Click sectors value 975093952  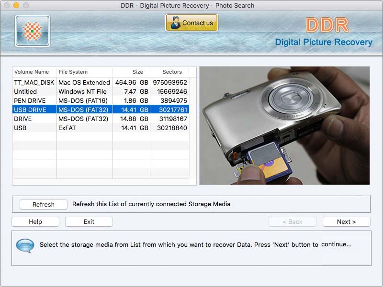[x=170, y=82]
